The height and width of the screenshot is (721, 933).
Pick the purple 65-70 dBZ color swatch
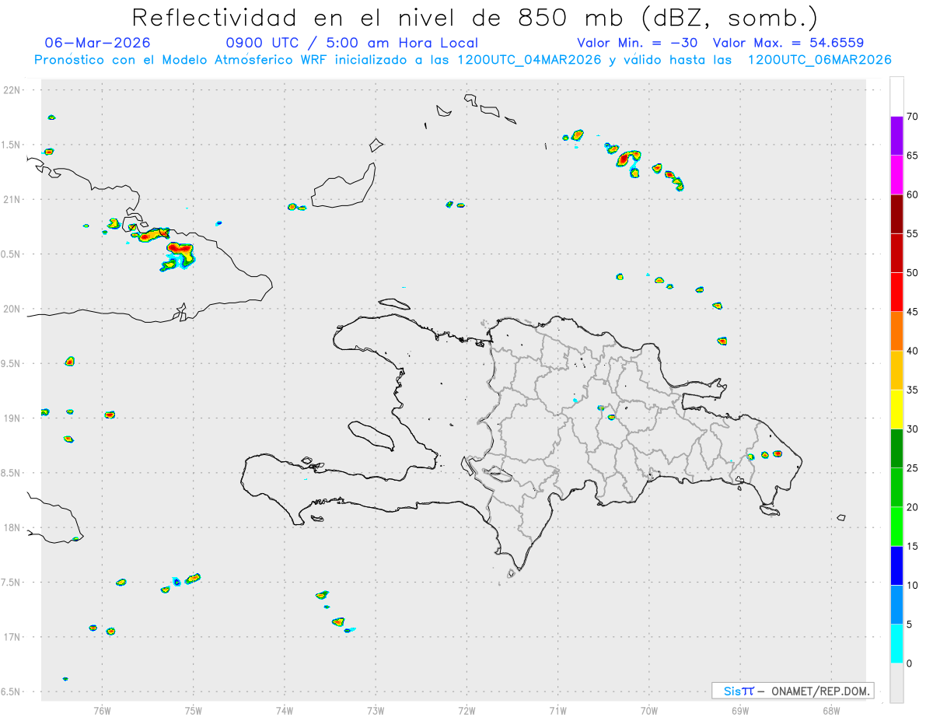[x=896, y=135]
